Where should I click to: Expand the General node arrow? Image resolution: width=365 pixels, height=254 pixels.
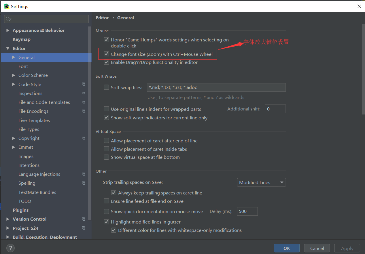coord(14,57)
